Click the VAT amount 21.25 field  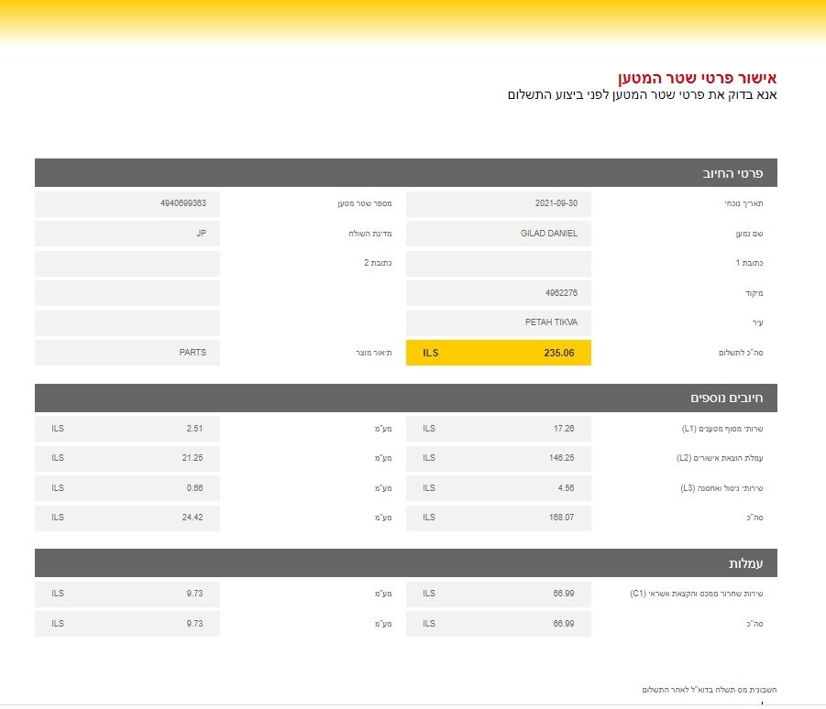[x=127, y=458]
